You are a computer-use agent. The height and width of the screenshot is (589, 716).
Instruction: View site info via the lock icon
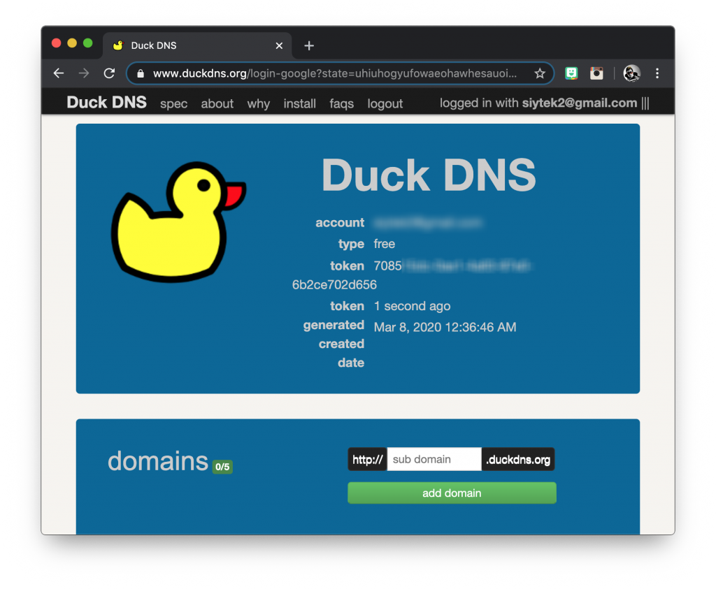[x=141, y=73]
